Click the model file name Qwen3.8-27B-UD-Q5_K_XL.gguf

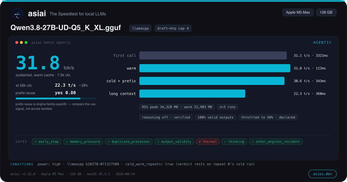(66, 28)
